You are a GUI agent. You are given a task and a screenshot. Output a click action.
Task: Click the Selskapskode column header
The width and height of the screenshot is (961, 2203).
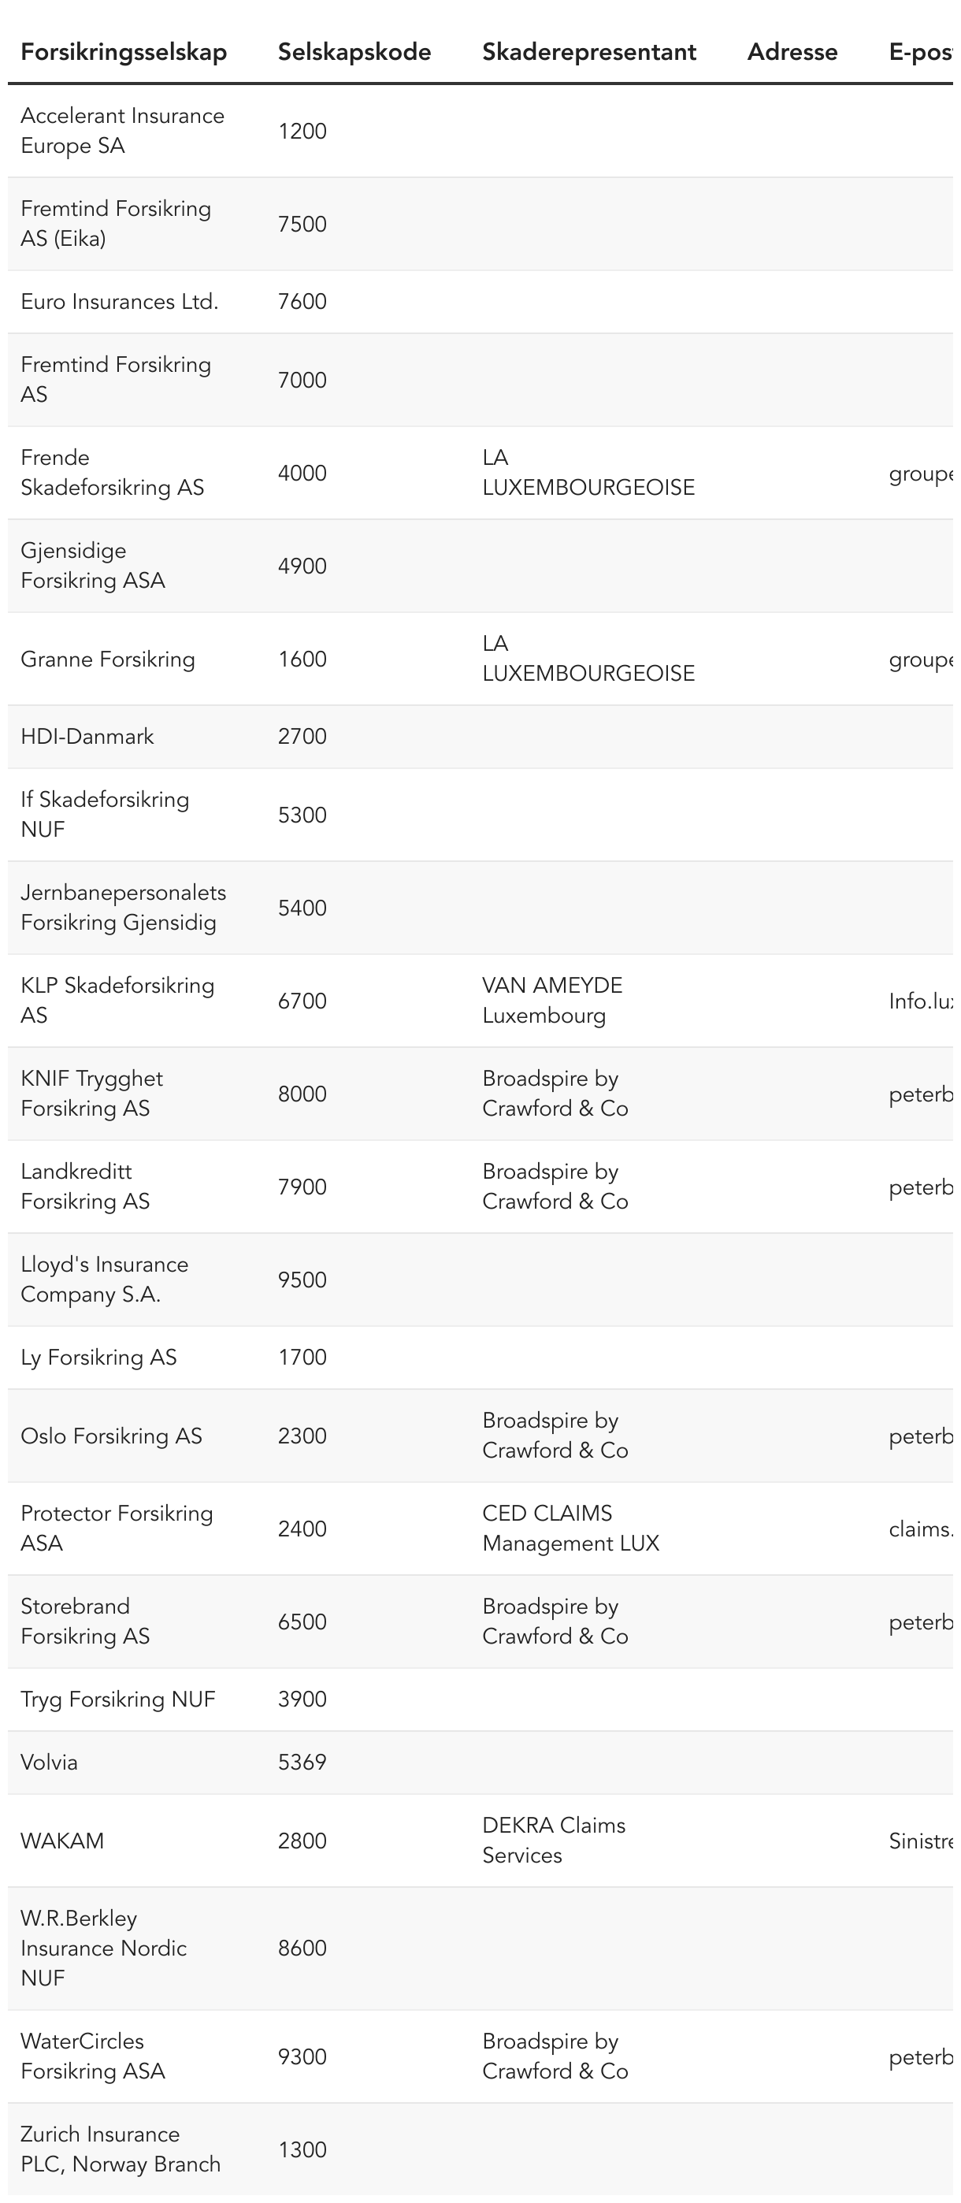coord(354,52)
